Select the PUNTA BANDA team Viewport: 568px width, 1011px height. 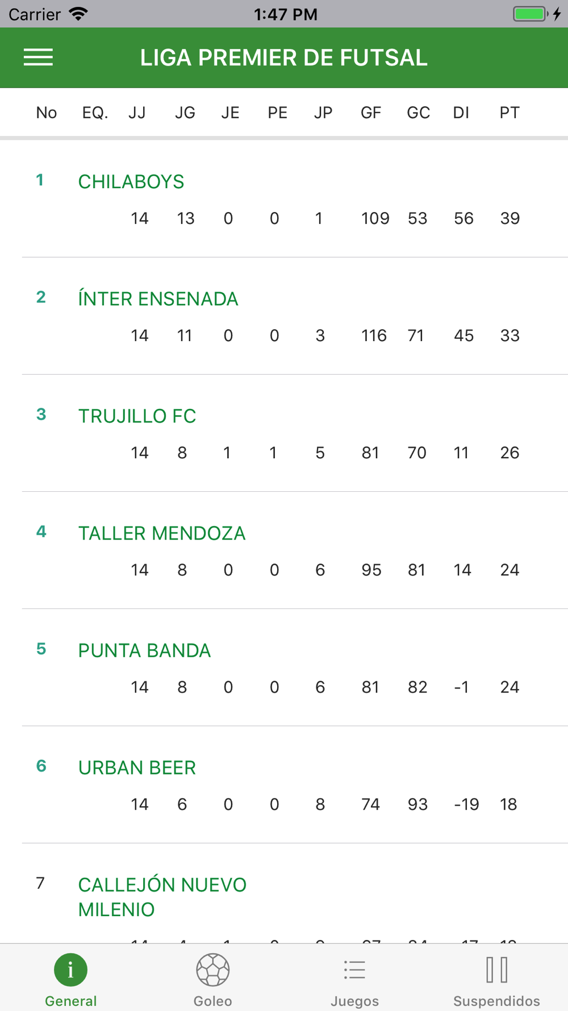144,650
